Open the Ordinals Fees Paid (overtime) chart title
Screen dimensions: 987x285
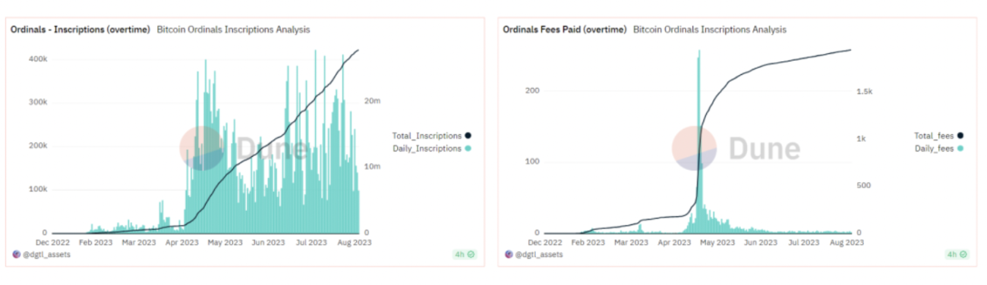pos(564,30)
